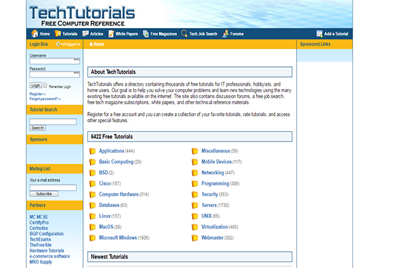This screenshot has height=268, width=402.
Task: Open the Microsoft Windows category link
Action: click(118, 238)
